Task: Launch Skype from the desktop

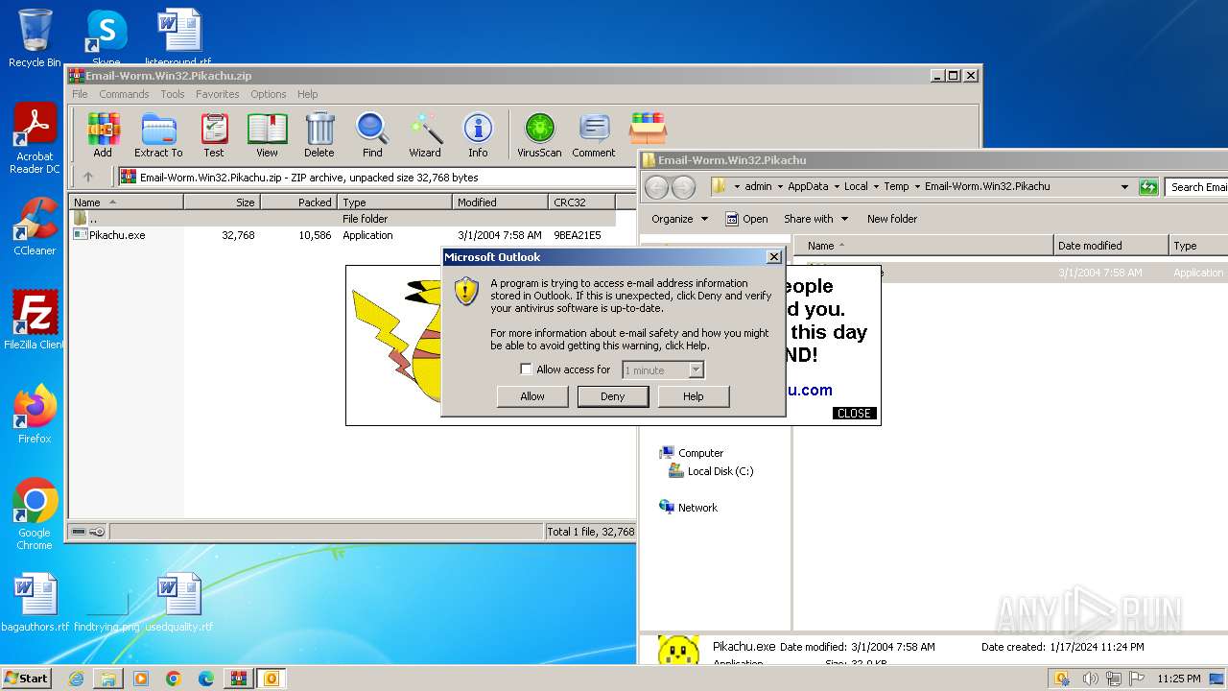Action: 106,38
